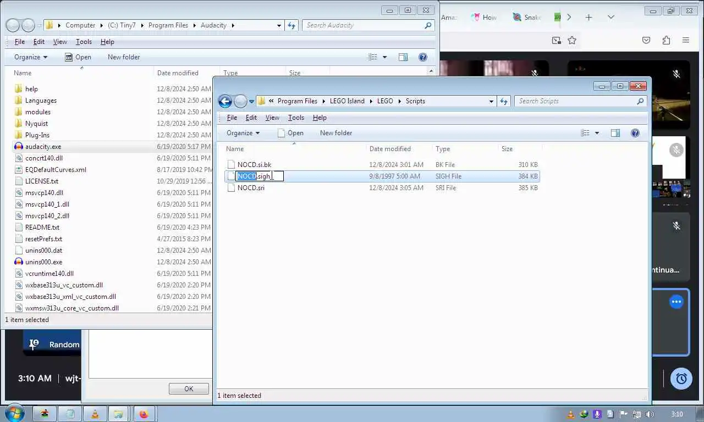Click the three-dots options on the video tile
The image size is (704, 422).
pos(676,302)
